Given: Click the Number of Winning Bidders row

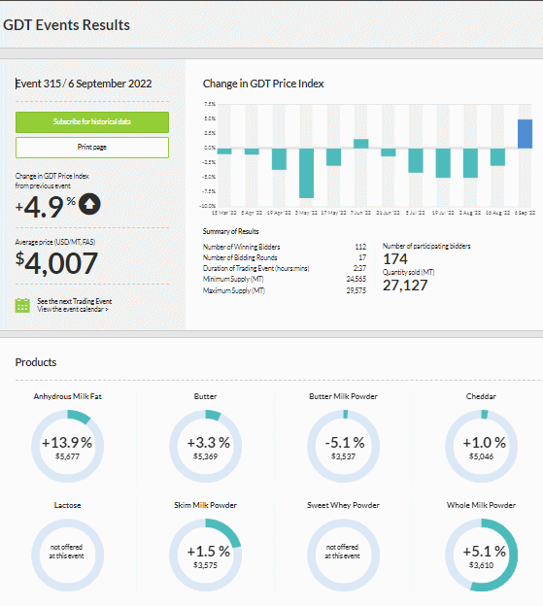Looking at the screenshot, I should pos(285,247).
